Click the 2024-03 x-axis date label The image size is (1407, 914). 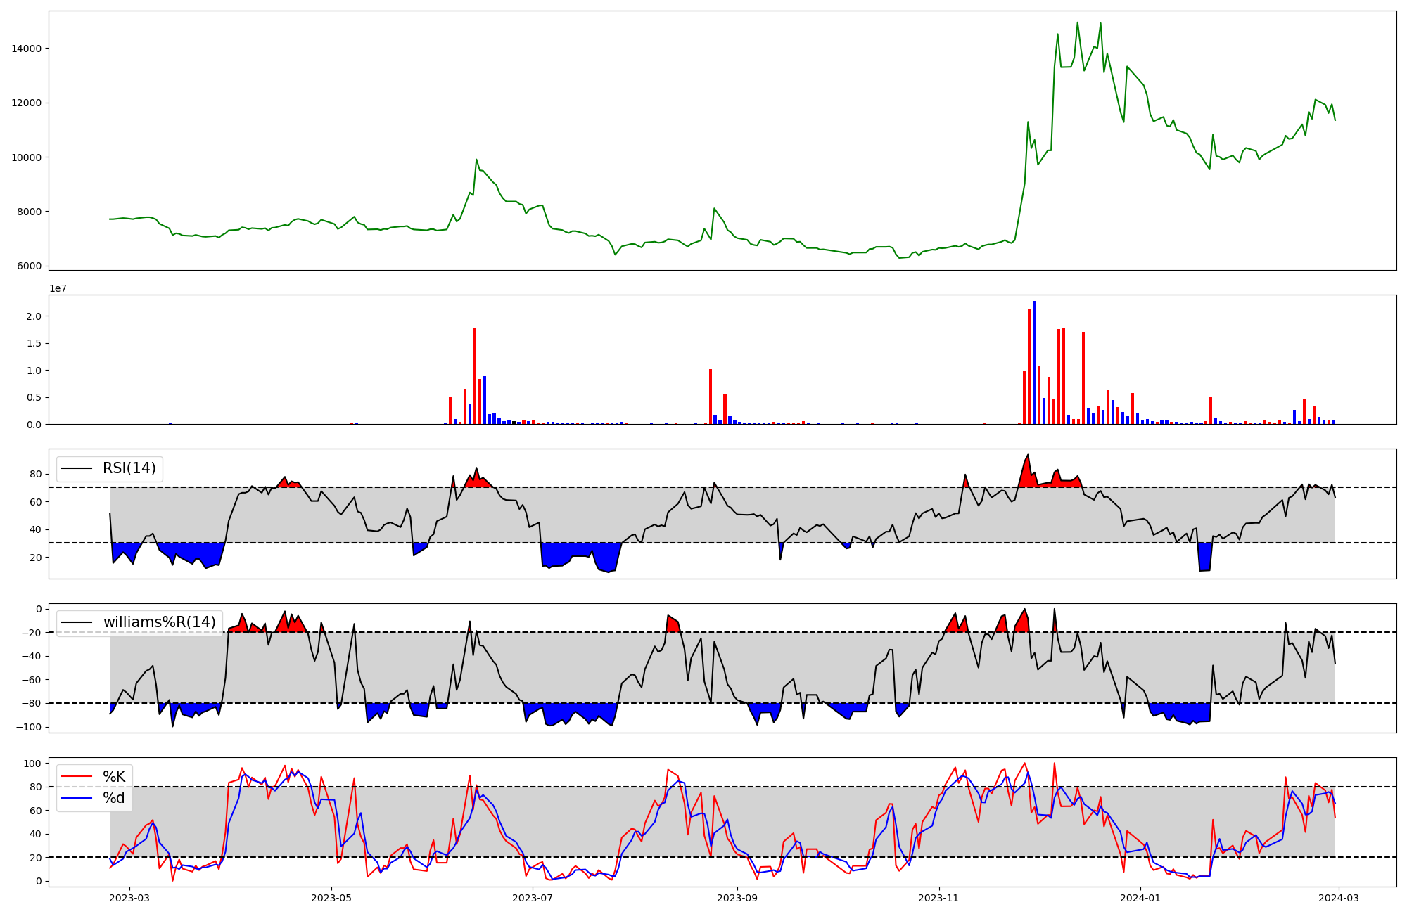click(1338, 898)
